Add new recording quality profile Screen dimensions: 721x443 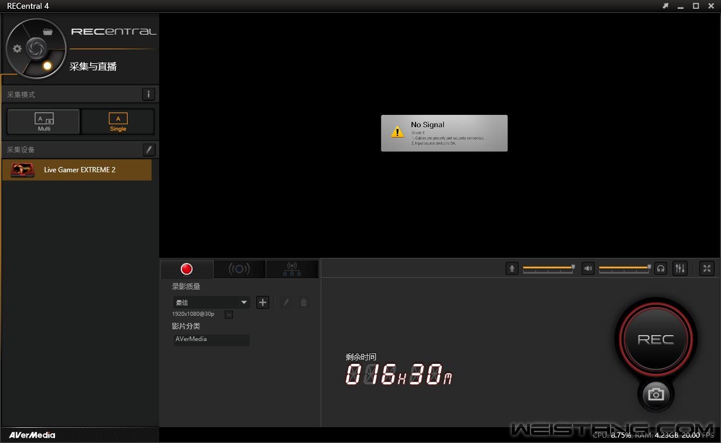pyautogui.click(x=263, y=302)
